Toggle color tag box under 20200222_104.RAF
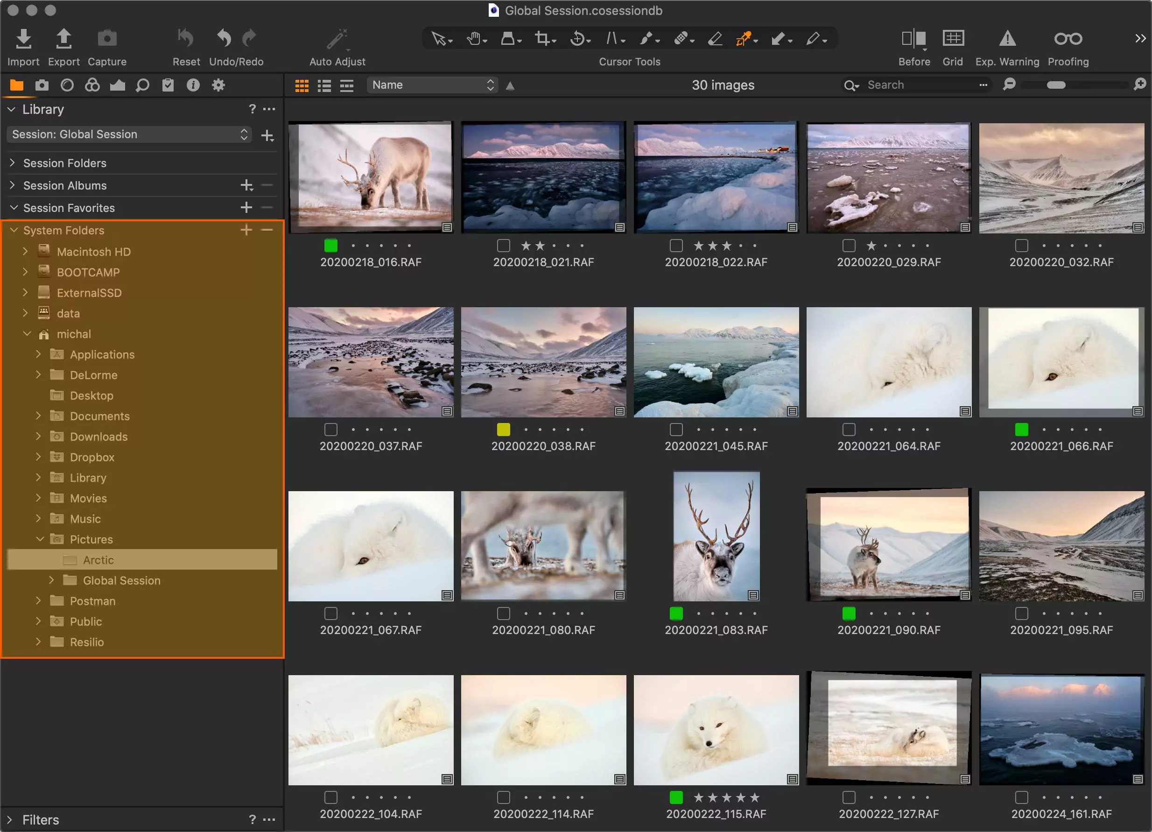The height and width of the screenshot is (832, 1152). (x=330, y=797)
